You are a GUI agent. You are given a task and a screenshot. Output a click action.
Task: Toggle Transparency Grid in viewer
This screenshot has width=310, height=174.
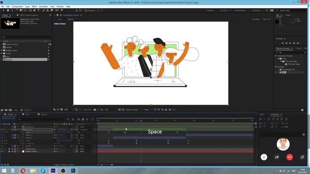tap(123, 110)
